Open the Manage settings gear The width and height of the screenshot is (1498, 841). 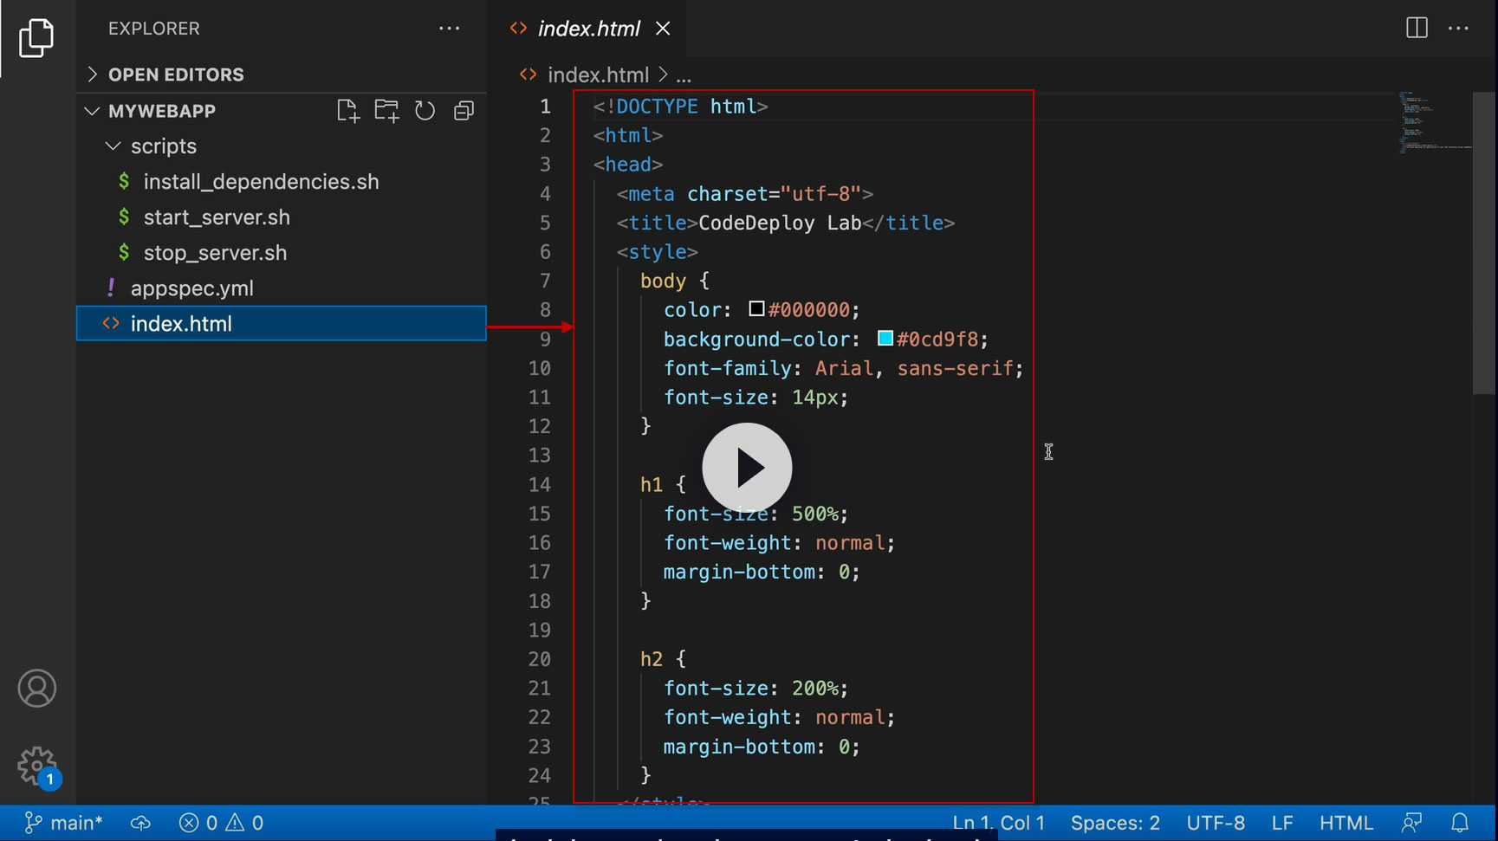pyautogui.click(x=36, y=766)
